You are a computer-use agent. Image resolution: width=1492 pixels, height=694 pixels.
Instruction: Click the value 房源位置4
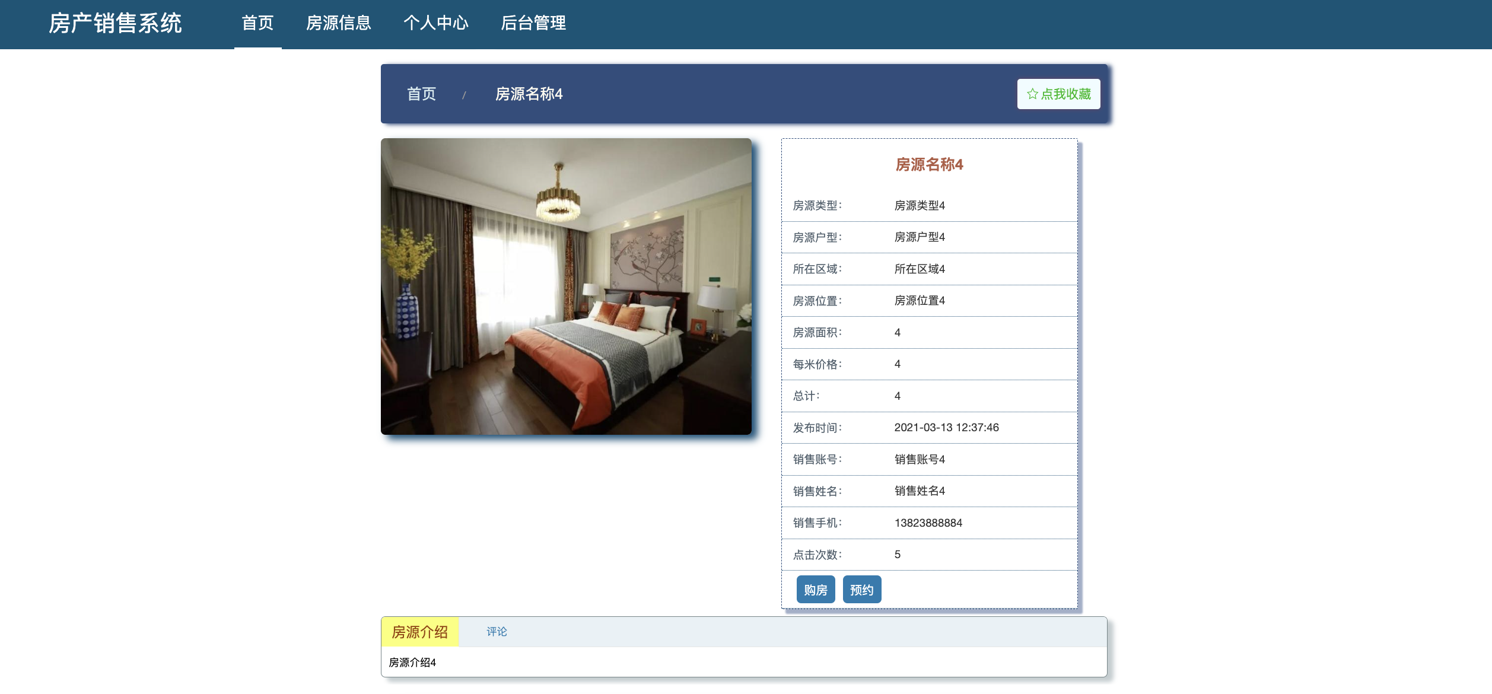pyautogui.click(x=920, y=301)
